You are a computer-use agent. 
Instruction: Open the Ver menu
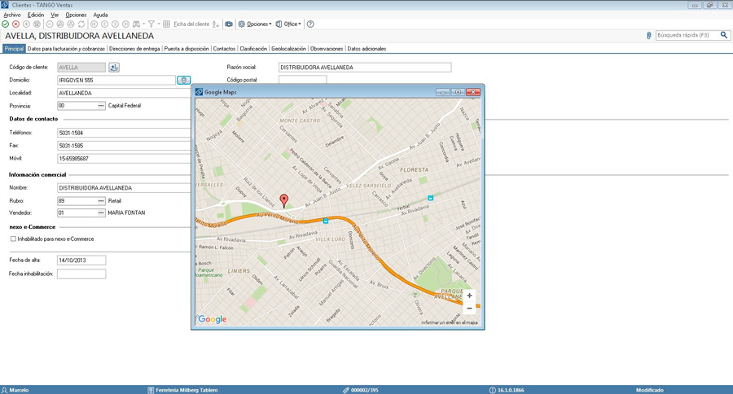pyautogui.click(x=55, y=15)
